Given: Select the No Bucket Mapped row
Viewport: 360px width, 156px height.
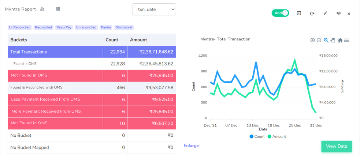Looking at the screenshot, I should pyautogui.click(x=92, y=148).
